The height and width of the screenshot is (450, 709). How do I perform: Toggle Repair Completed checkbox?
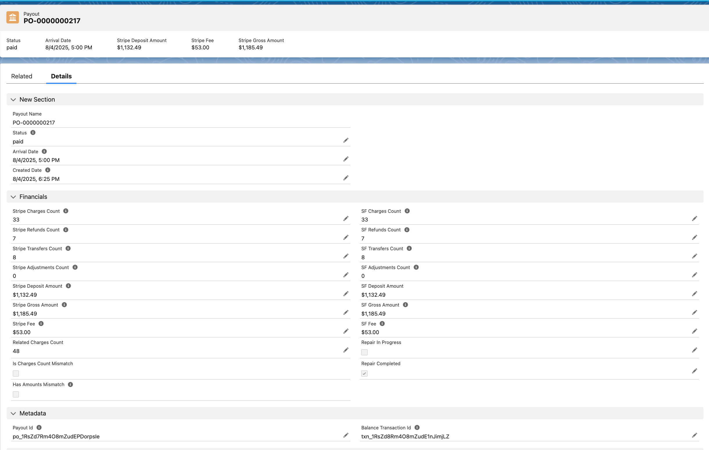(364, 374)
